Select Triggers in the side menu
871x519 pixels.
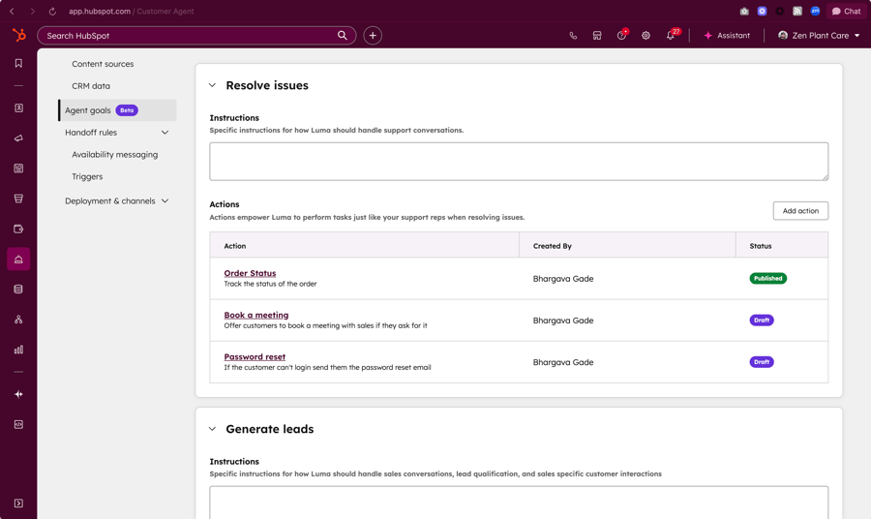87,176
